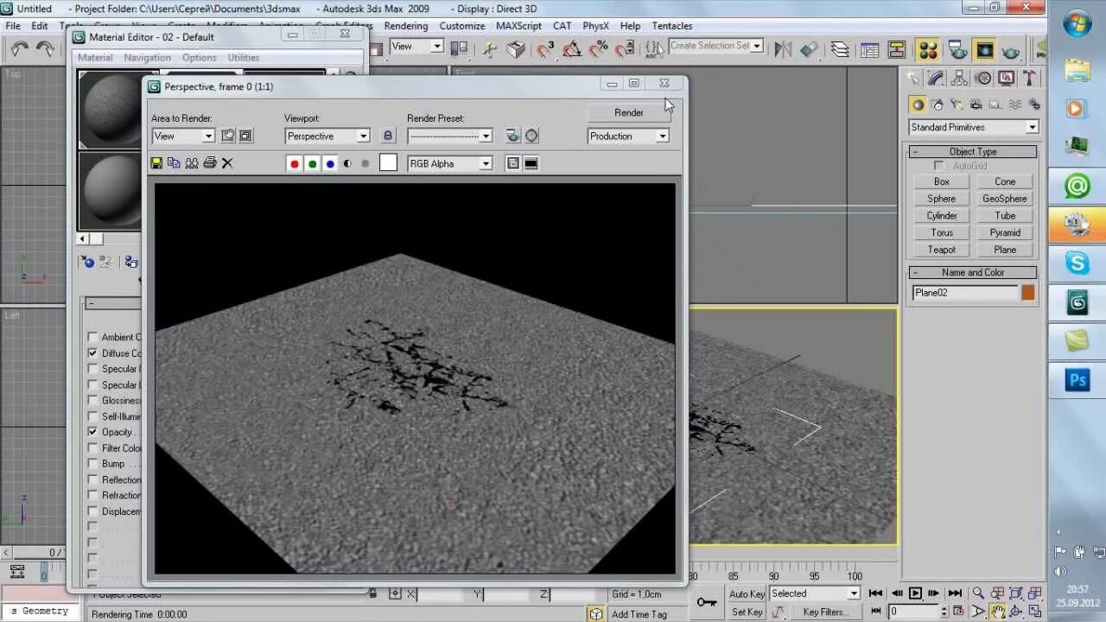
Task: Open the Rendering menu
Action: pos(406,26)
